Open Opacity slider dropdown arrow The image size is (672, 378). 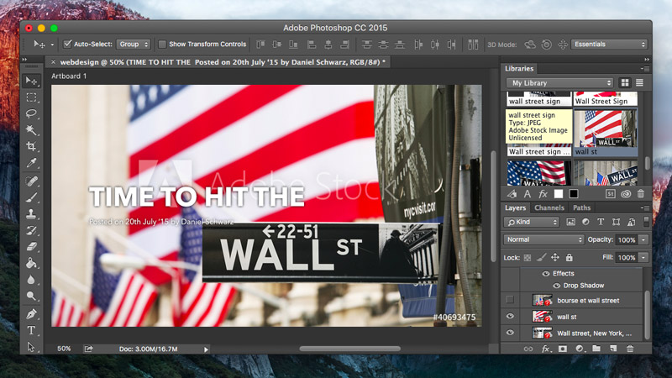pyautogui.click(x=643, y=239)
